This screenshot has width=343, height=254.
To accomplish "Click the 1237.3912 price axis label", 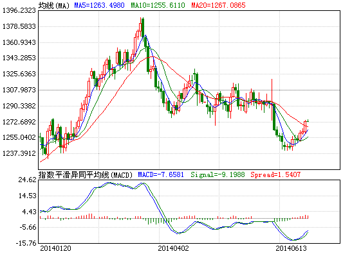I will [19, 153].
